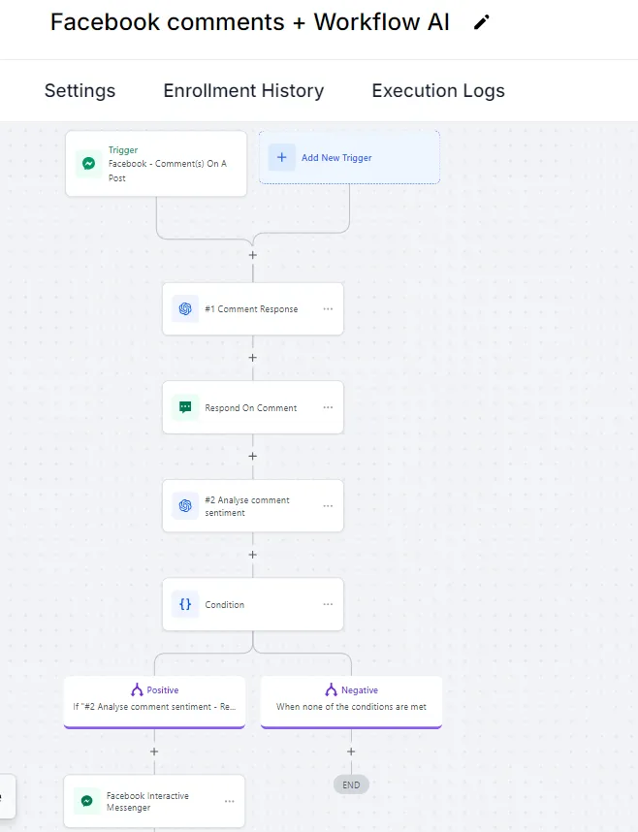Click the Facebook Messenger trigger icon
Screen dimensions: 638x832
pyautogui.click(x=88, y=164)
